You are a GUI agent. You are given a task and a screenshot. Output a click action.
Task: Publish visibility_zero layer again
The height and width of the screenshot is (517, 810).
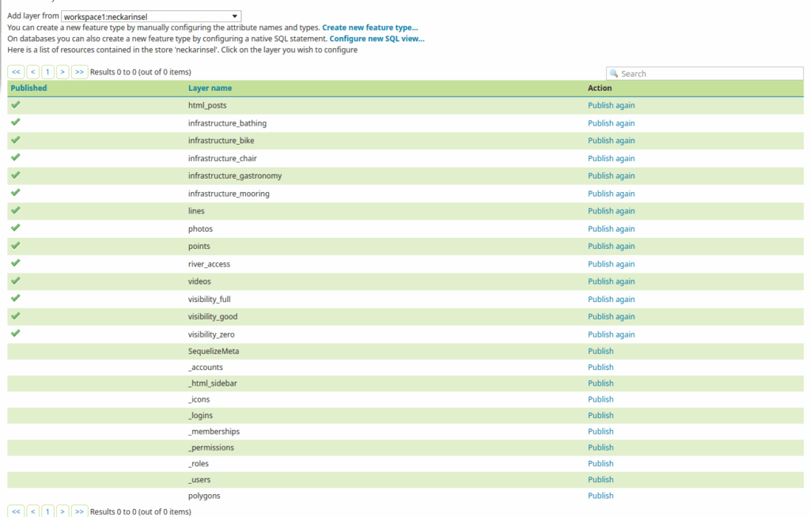[x=611, y=334]
